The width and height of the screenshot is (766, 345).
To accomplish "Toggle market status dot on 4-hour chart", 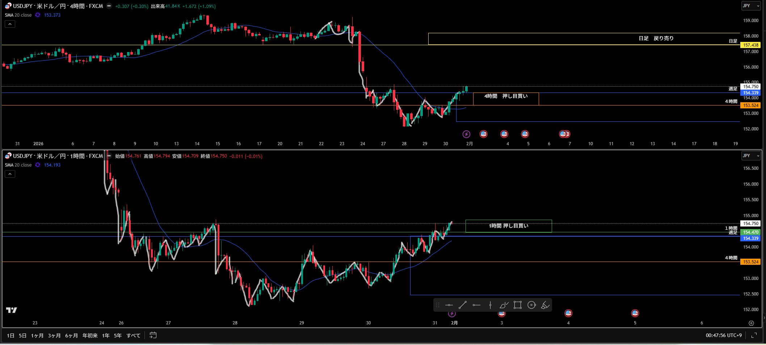I will (109, 6).
